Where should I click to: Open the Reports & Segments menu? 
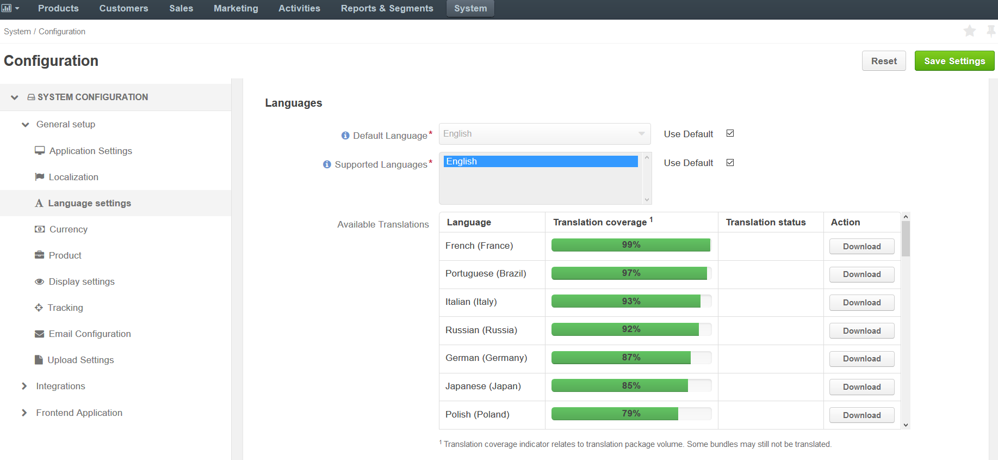point(387,8)
